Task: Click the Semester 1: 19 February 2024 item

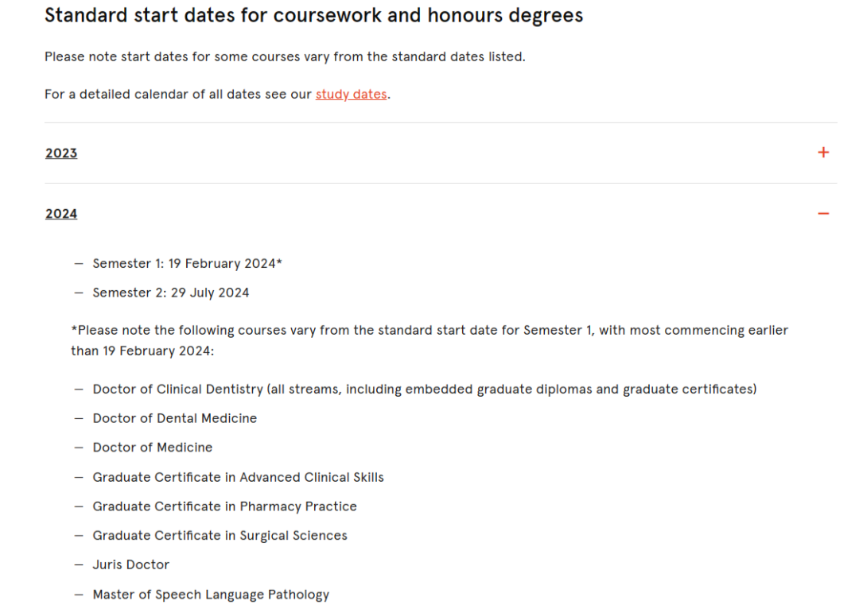Action: [188, 264]
